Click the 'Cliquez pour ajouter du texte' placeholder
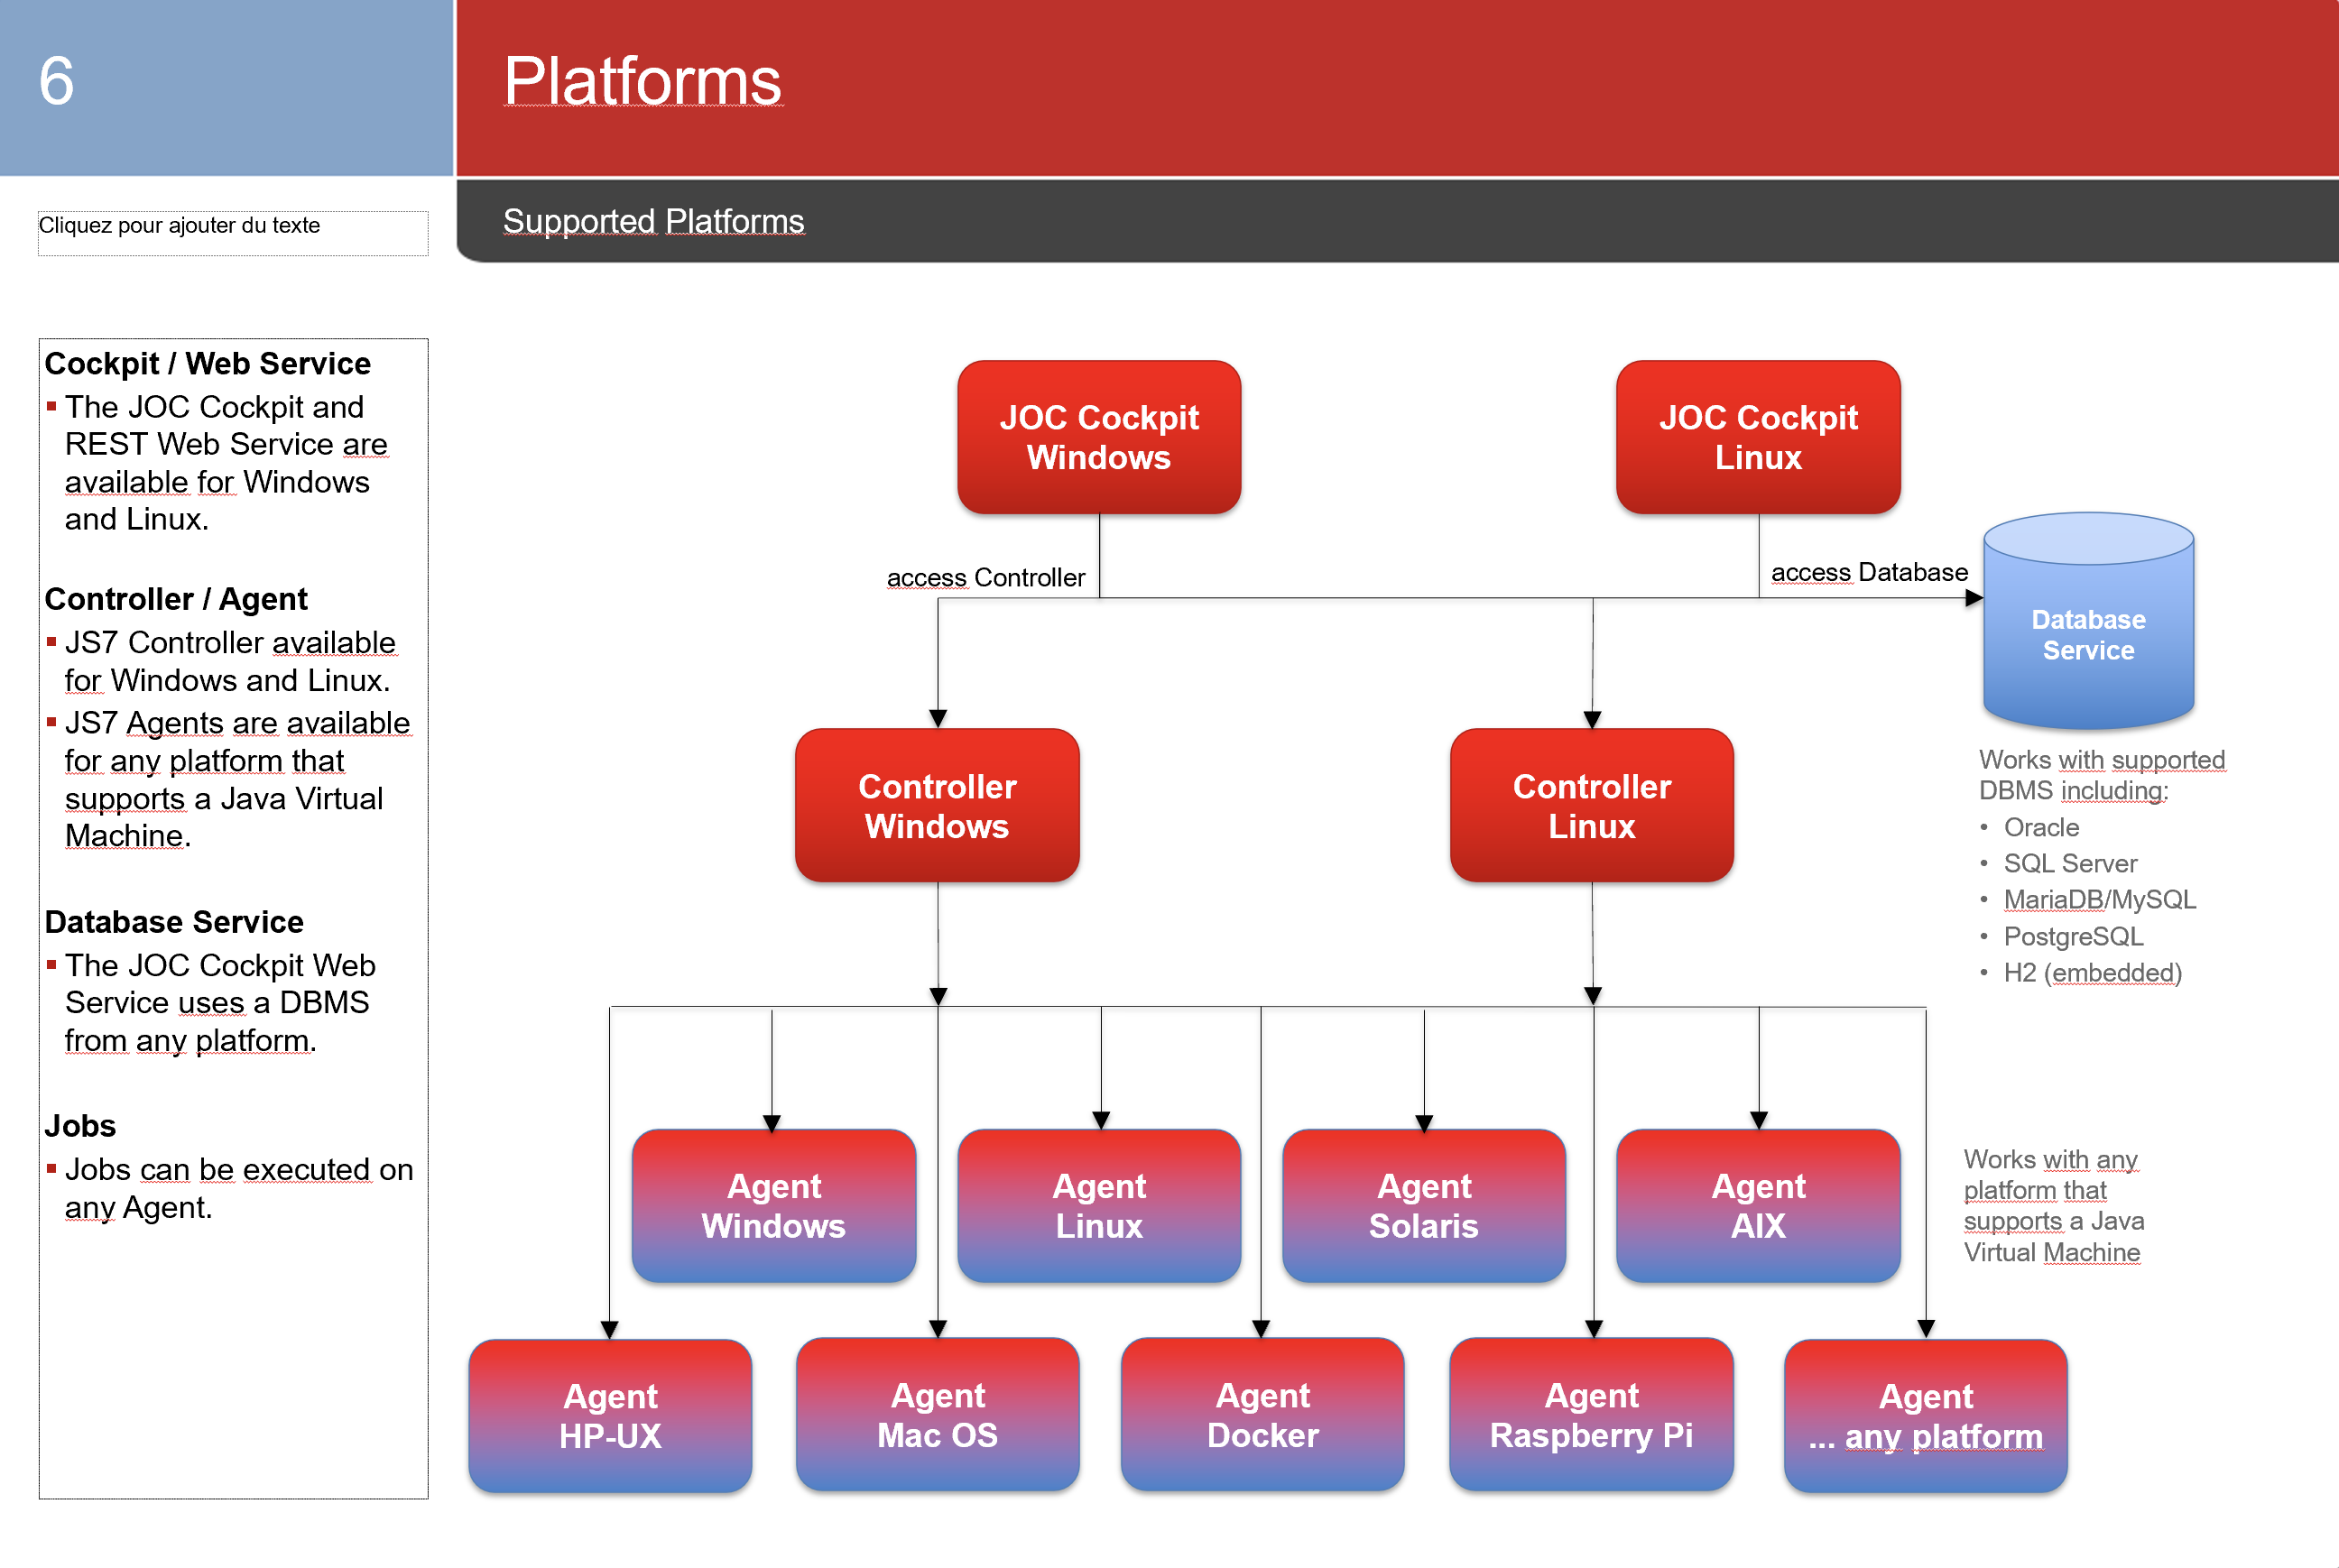Screen dimensions: 2339x1568 pyautogui.click(x=233, y=233)
